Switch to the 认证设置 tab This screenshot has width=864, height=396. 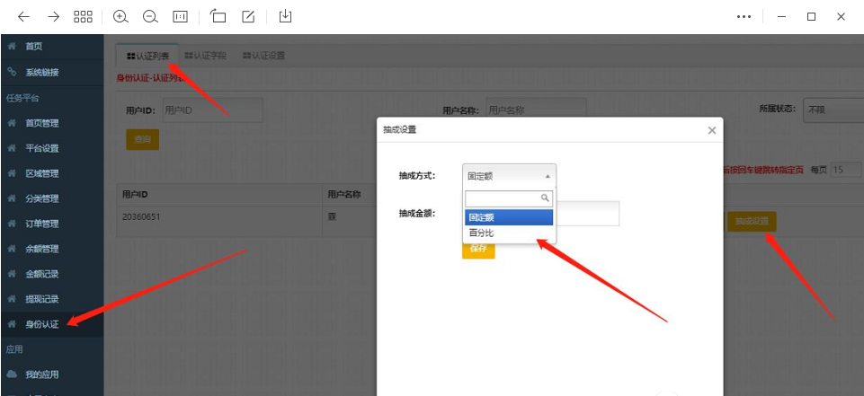pyautogui.click(x=263, y=56)
